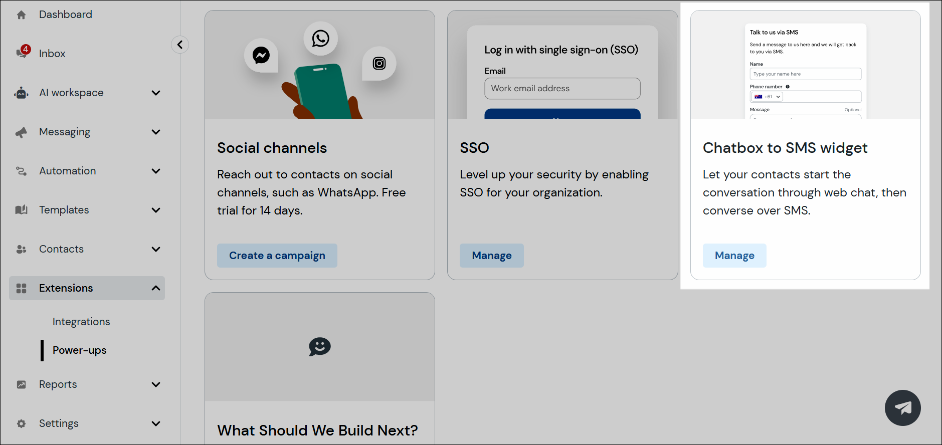Expand the Templates chevron
This screenshot has width=942, height=445.
coord(156,210)
